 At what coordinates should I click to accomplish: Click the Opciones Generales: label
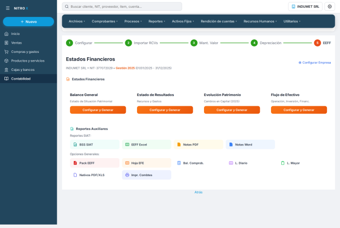coord(85,154)
